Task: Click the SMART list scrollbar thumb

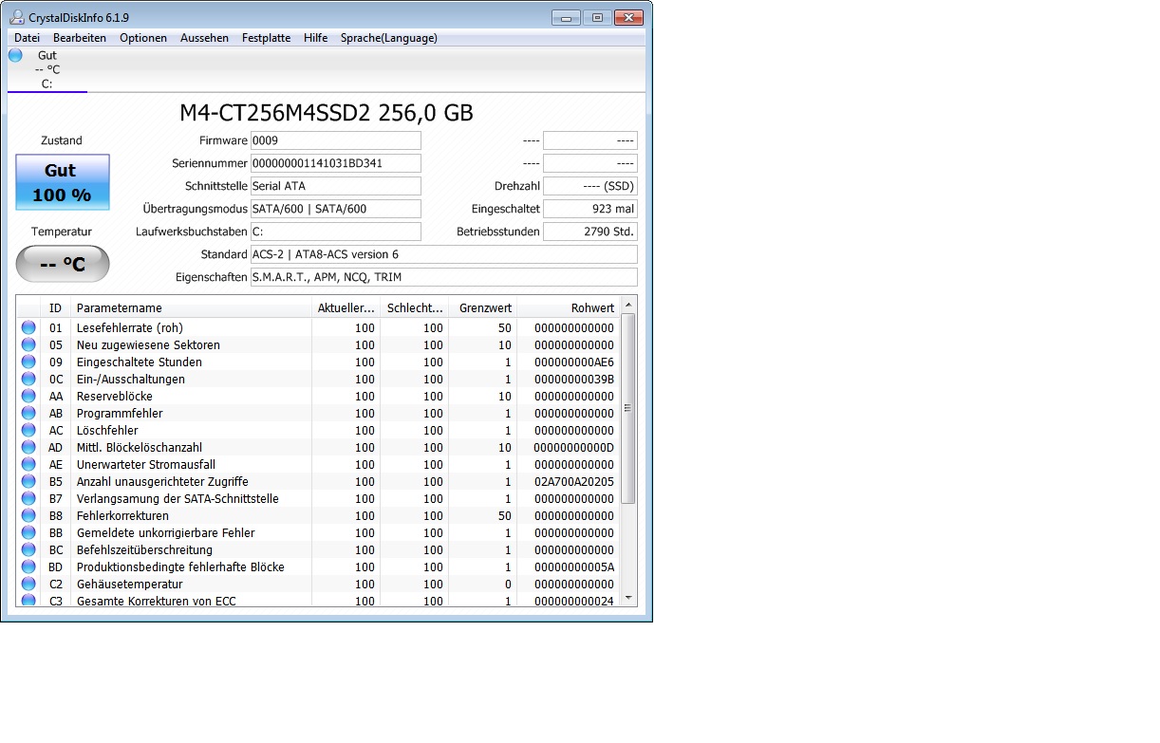Action: [x=627, y=409]
